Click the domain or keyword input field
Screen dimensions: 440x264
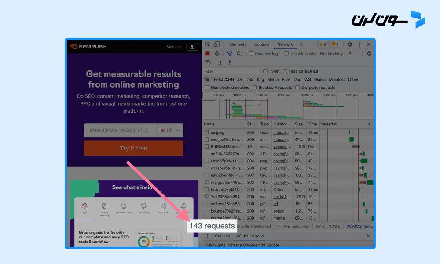point(120,130)
